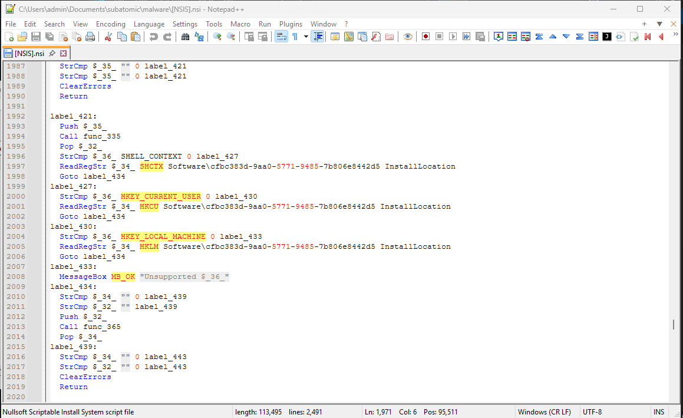Open the File menu

pyautogui.click(x=11, y=24)
